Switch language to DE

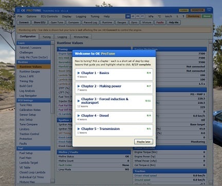pos(133,16)
